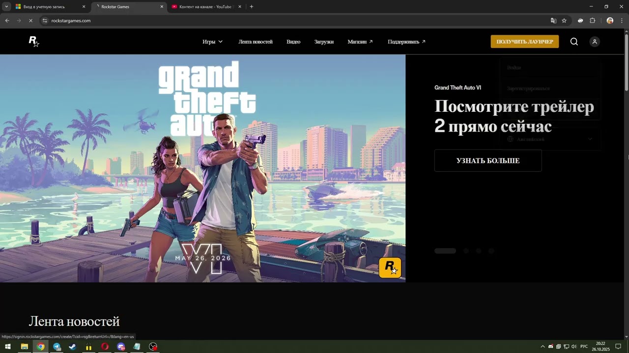Open "Лента новостей" in the navigation bar

[256, 42]
